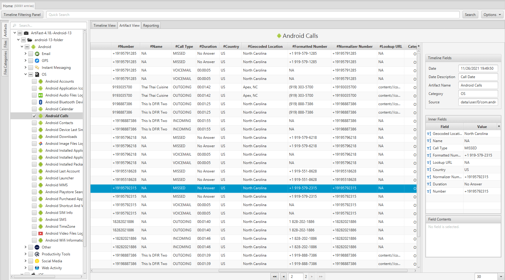The width and height of the screenshot is (505, 280).
Task: Click the horizontal scrollbar under the calls table
Action: click(x=313, y=271)
